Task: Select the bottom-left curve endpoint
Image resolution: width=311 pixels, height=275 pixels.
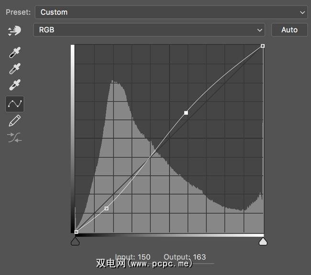Action: [76, 232]
